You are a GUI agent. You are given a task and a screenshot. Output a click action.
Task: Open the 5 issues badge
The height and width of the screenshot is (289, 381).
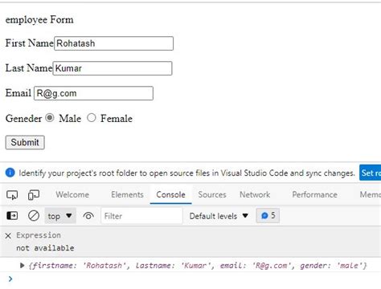click(x=268, y=215)
